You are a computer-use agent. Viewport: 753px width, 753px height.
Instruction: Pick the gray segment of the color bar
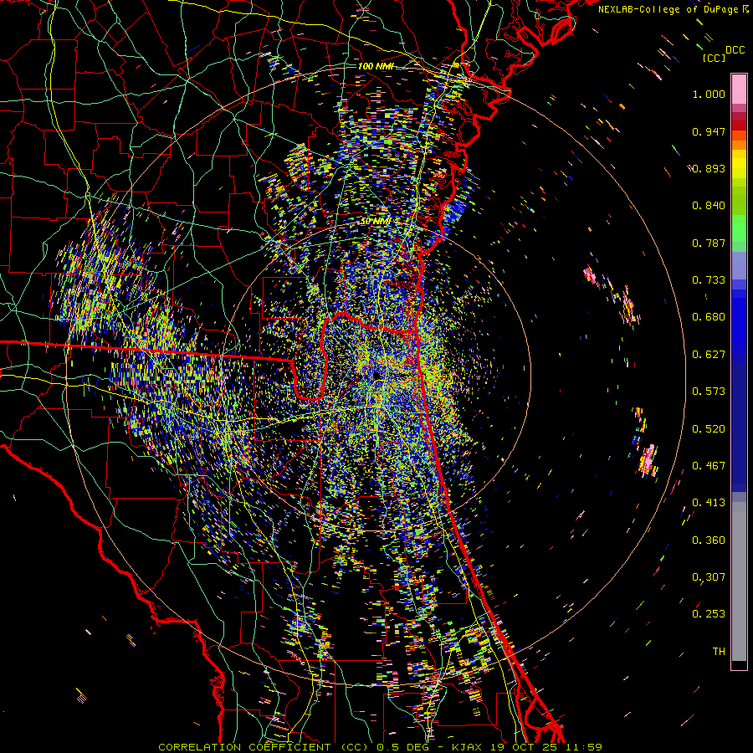739,581
